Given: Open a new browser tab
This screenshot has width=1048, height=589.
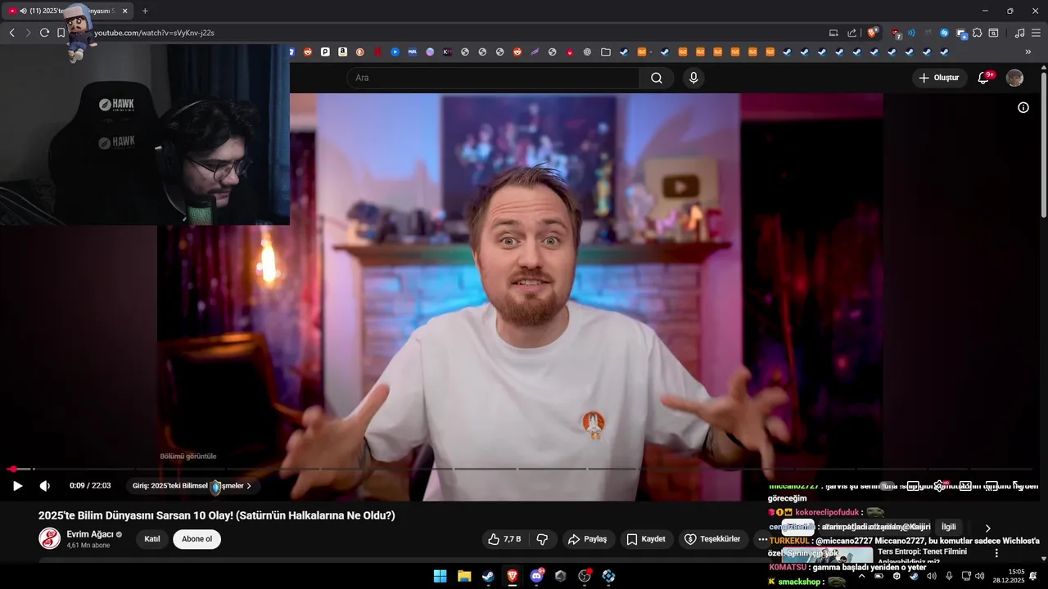Looking at the screenshot, I should [145, 11].
